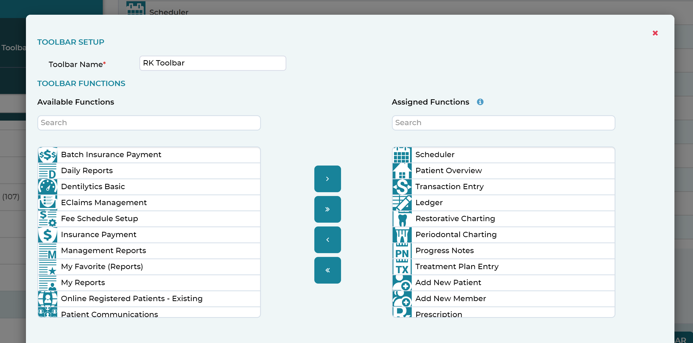The image size is (693, 343).
Task: Move all functions to Assigned list
Action: pyautogui.click(x=327, y=209)
